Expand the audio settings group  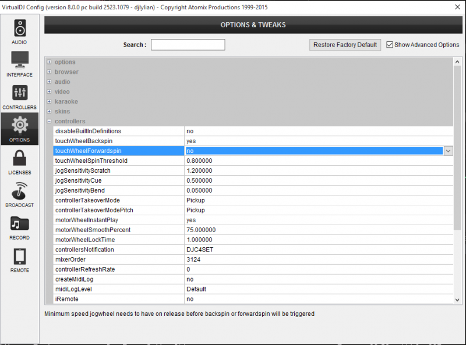coord(49,82)
